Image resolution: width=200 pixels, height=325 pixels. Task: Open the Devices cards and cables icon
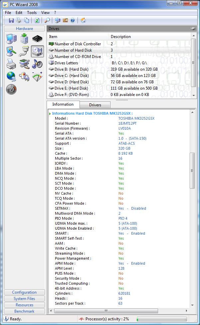point(24,64)
